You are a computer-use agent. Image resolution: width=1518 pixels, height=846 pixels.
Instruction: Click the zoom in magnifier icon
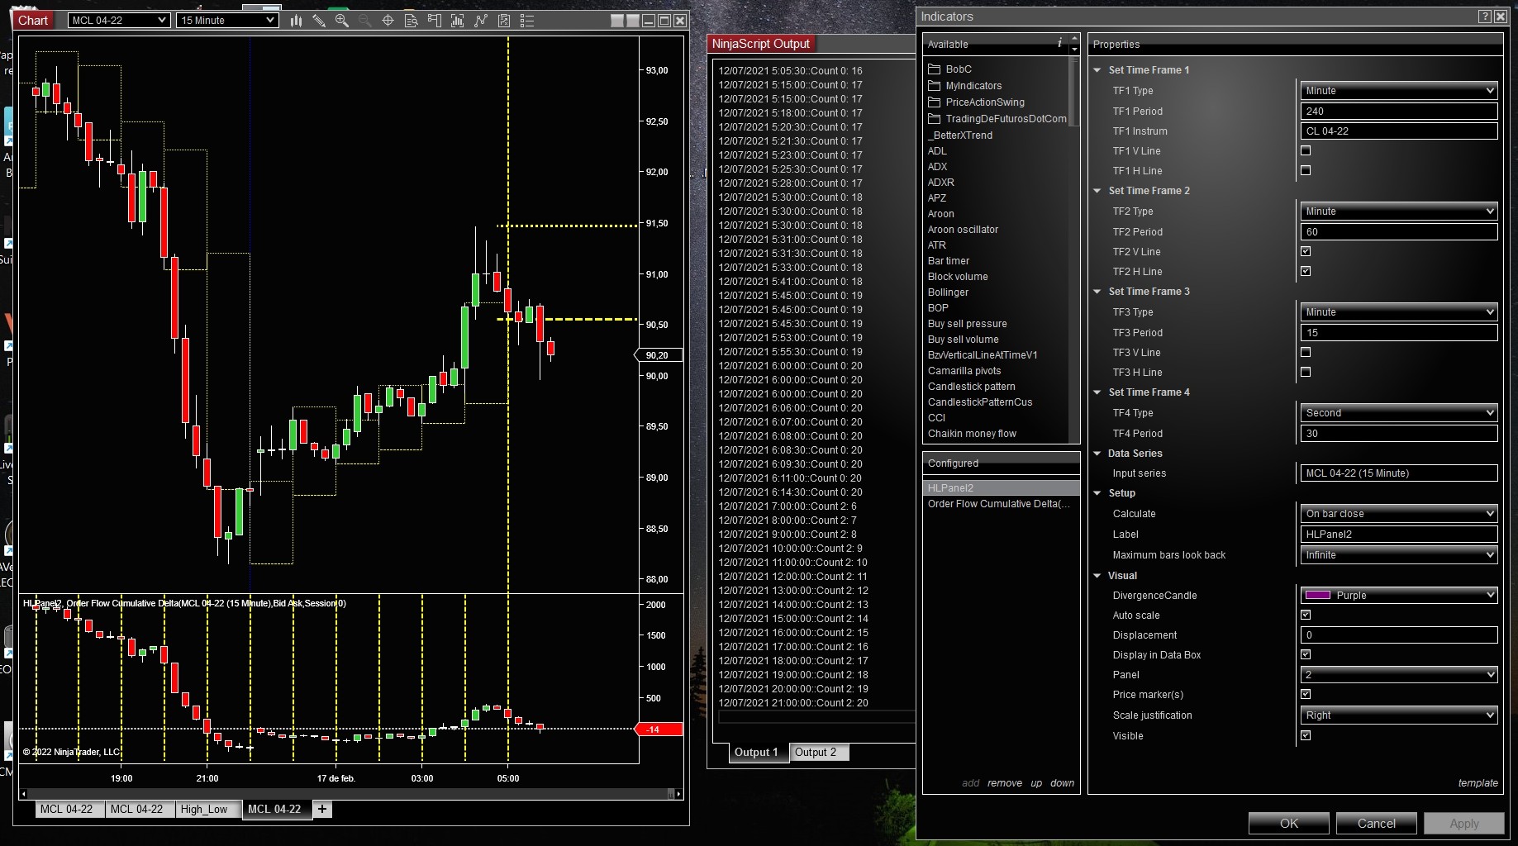pos(342,21)
